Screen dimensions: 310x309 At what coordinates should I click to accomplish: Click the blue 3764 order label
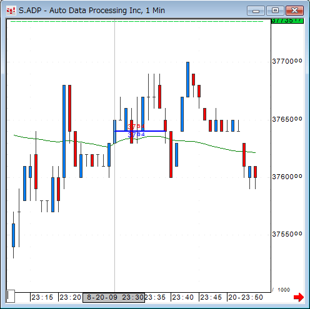(x=136, y=135)
